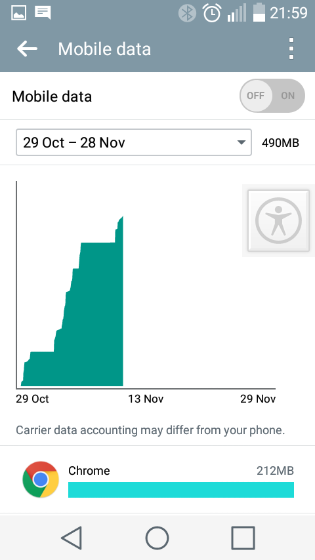
Task: Open the 29 Oct – 28 Nov dropdown
Action: click(x=134, y=142)
